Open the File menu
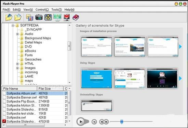Screen dimensions: 188x128 (x=6, y=10)
